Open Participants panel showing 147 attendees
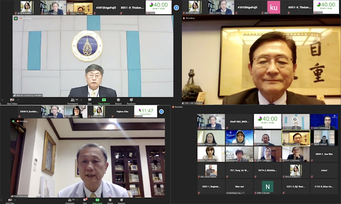 pyautogui.click(x=74, y=100)
